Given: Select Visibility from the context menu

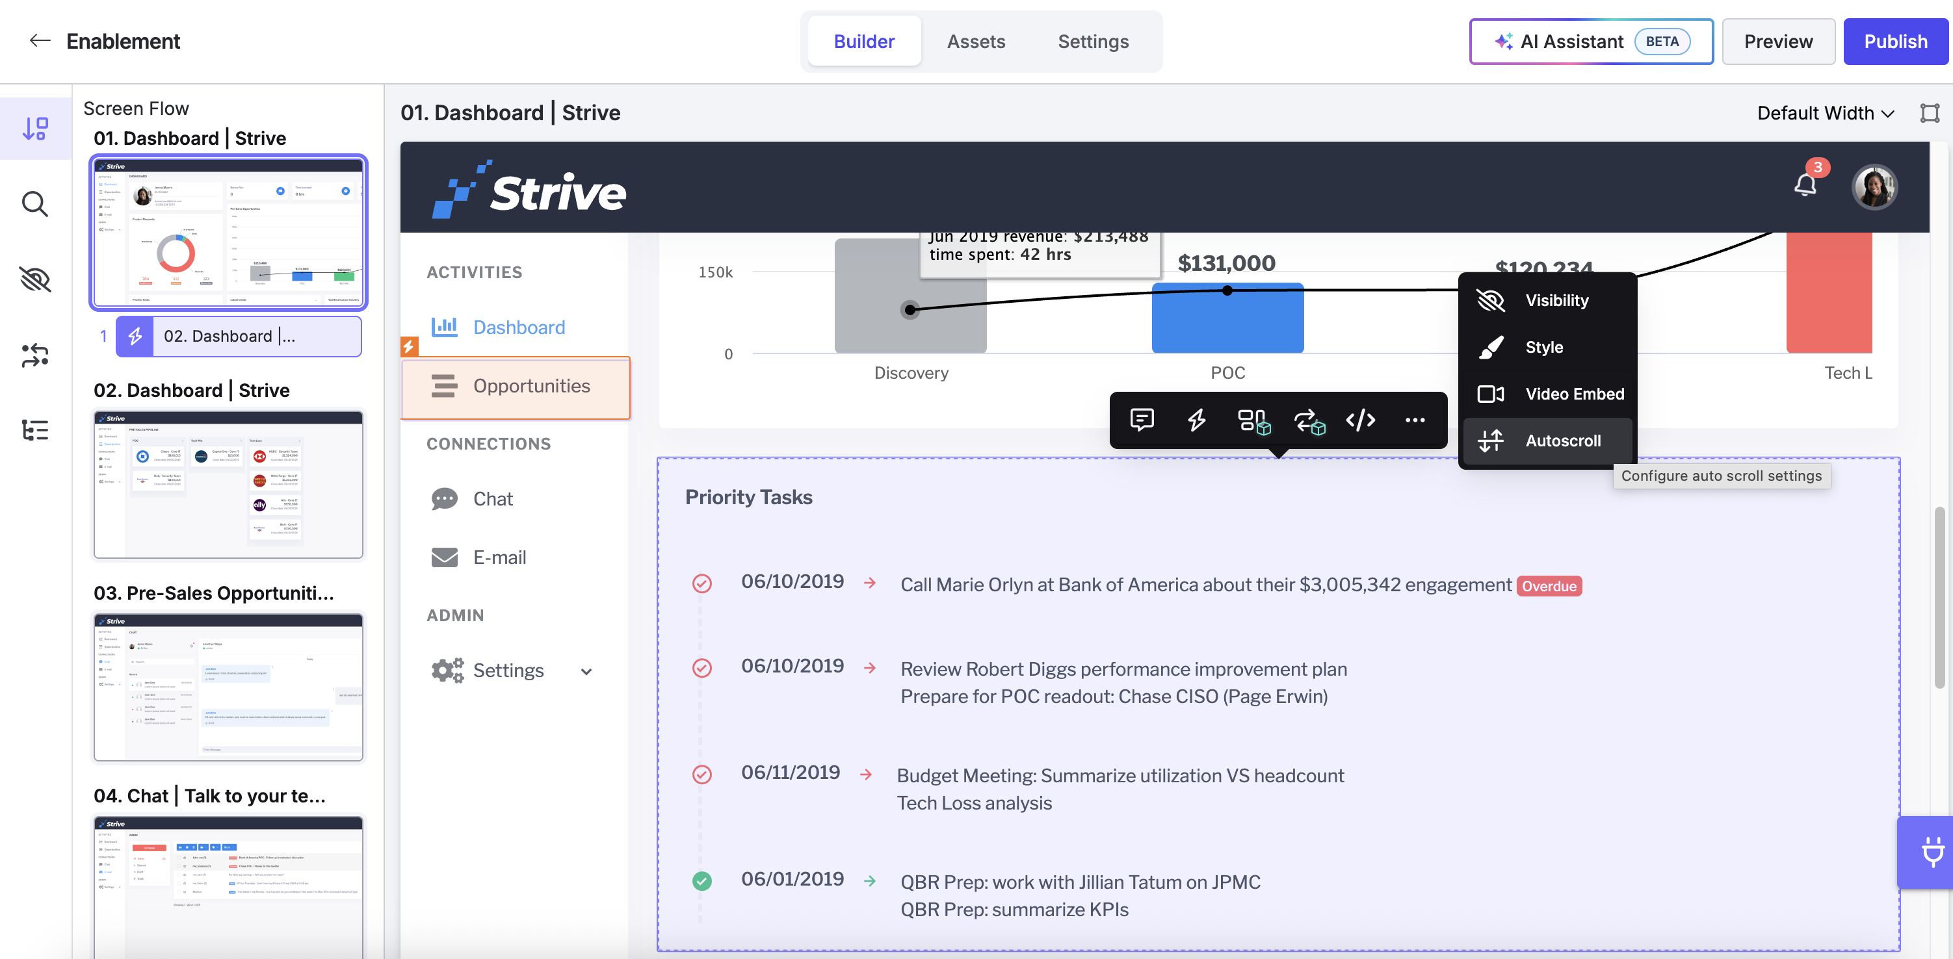Looking at the screenshot, I should pyautogui.click(x=1546, y=300).
